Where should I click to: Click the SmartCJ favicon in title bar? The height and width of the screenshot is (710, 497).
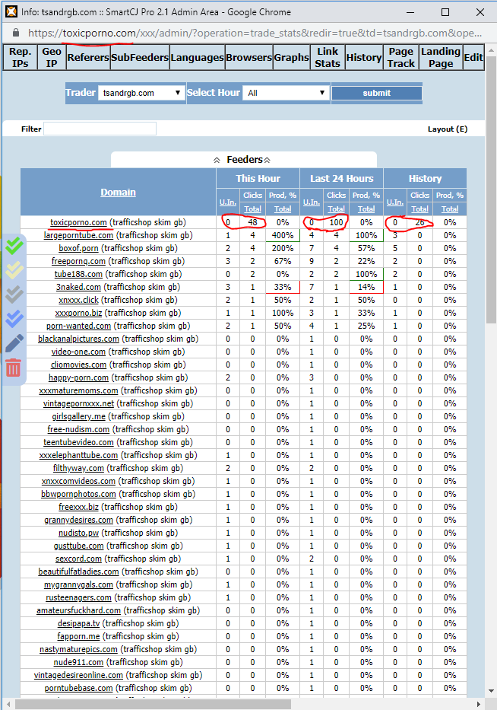click(11, 11)
